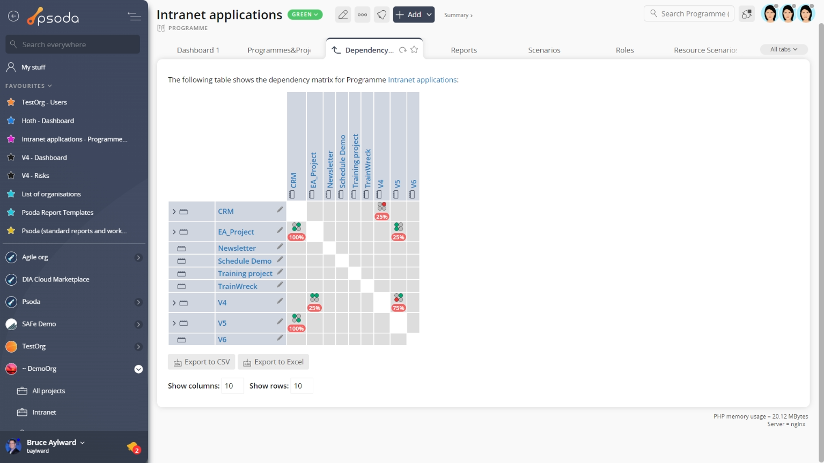Click the tag icon in header toolbar
The width and height of the screenshot is (824, 463).
click(x=381, y=14)
